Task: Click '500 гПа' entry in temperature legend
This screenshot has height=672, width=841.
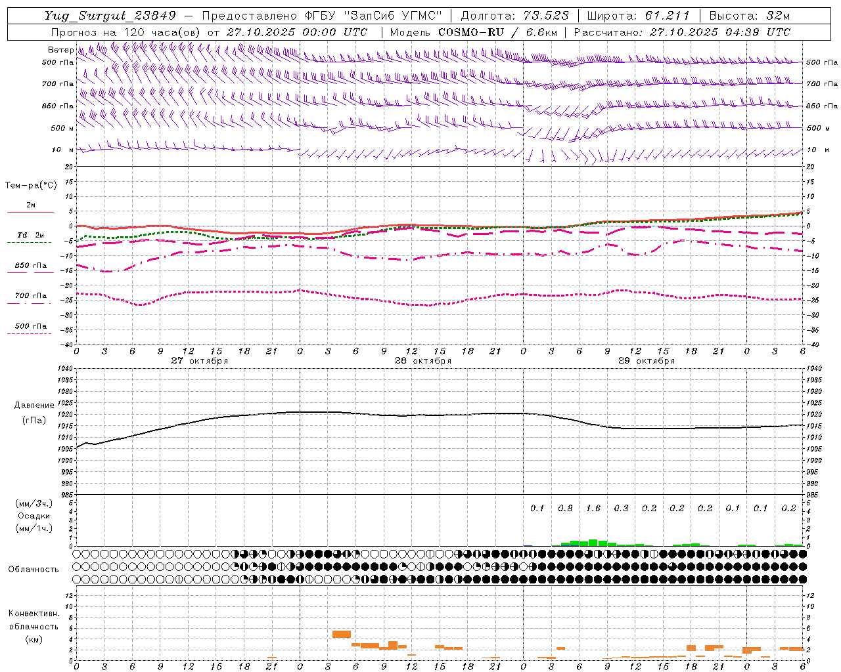Action: pos(30,326)
